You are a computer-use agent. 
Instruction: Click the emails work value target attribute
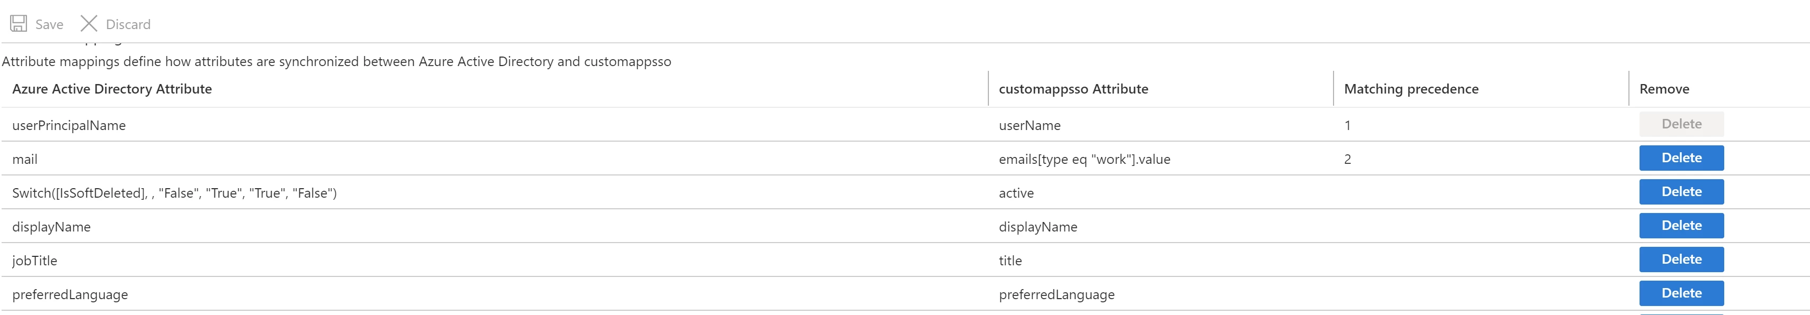(x=1084, y=159)
